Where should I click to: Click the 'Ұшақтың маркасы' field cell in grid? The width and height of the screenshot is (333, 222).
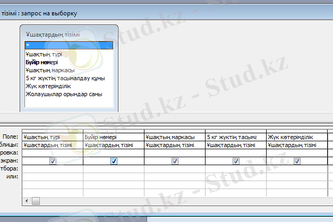[x=175, y=137]
